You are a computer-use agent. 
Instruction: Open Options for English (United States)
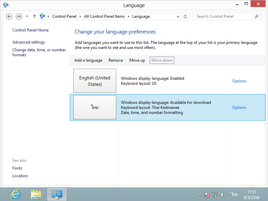point(239,81)
